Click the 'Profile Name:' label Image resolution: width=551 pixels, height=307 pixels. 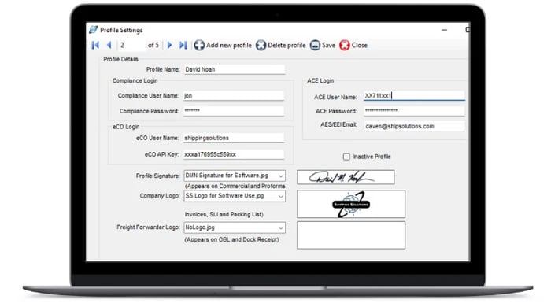(x=163, y=69)
